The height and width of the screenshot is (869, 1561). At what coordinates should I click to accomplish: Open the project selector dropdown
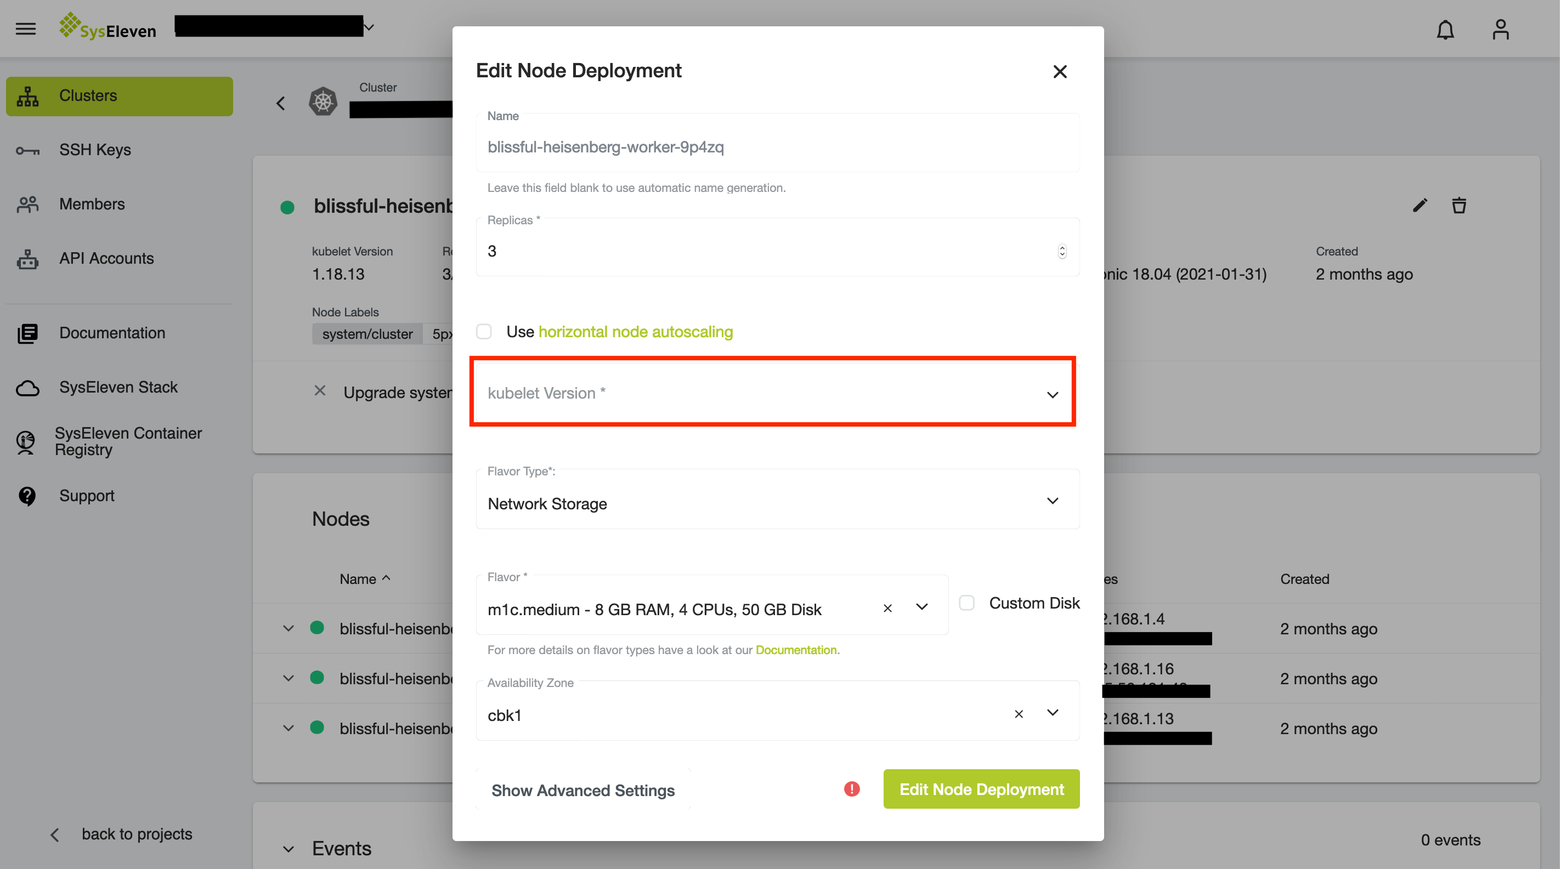point(369,27)
